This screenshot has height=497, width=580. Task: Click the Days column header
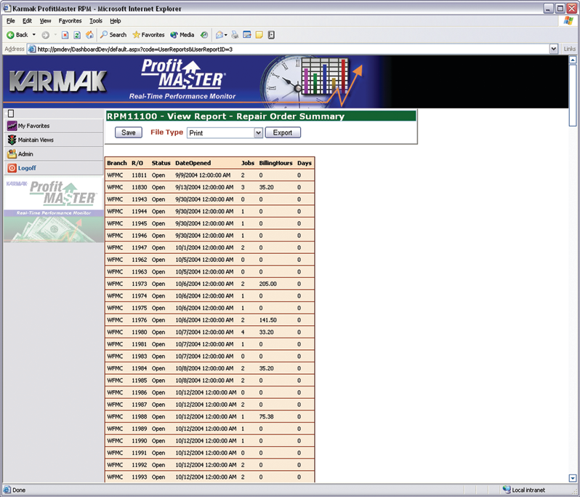click(x=305, y=163)
